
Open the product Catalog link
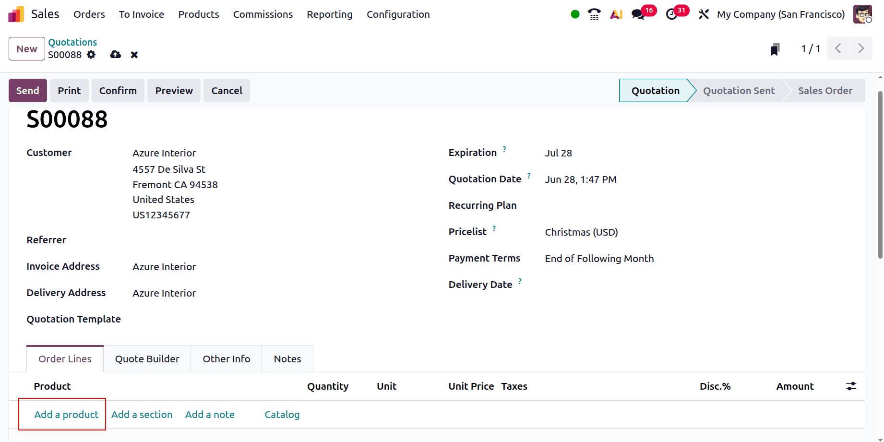pyautogui.click(x=282, y=415)
